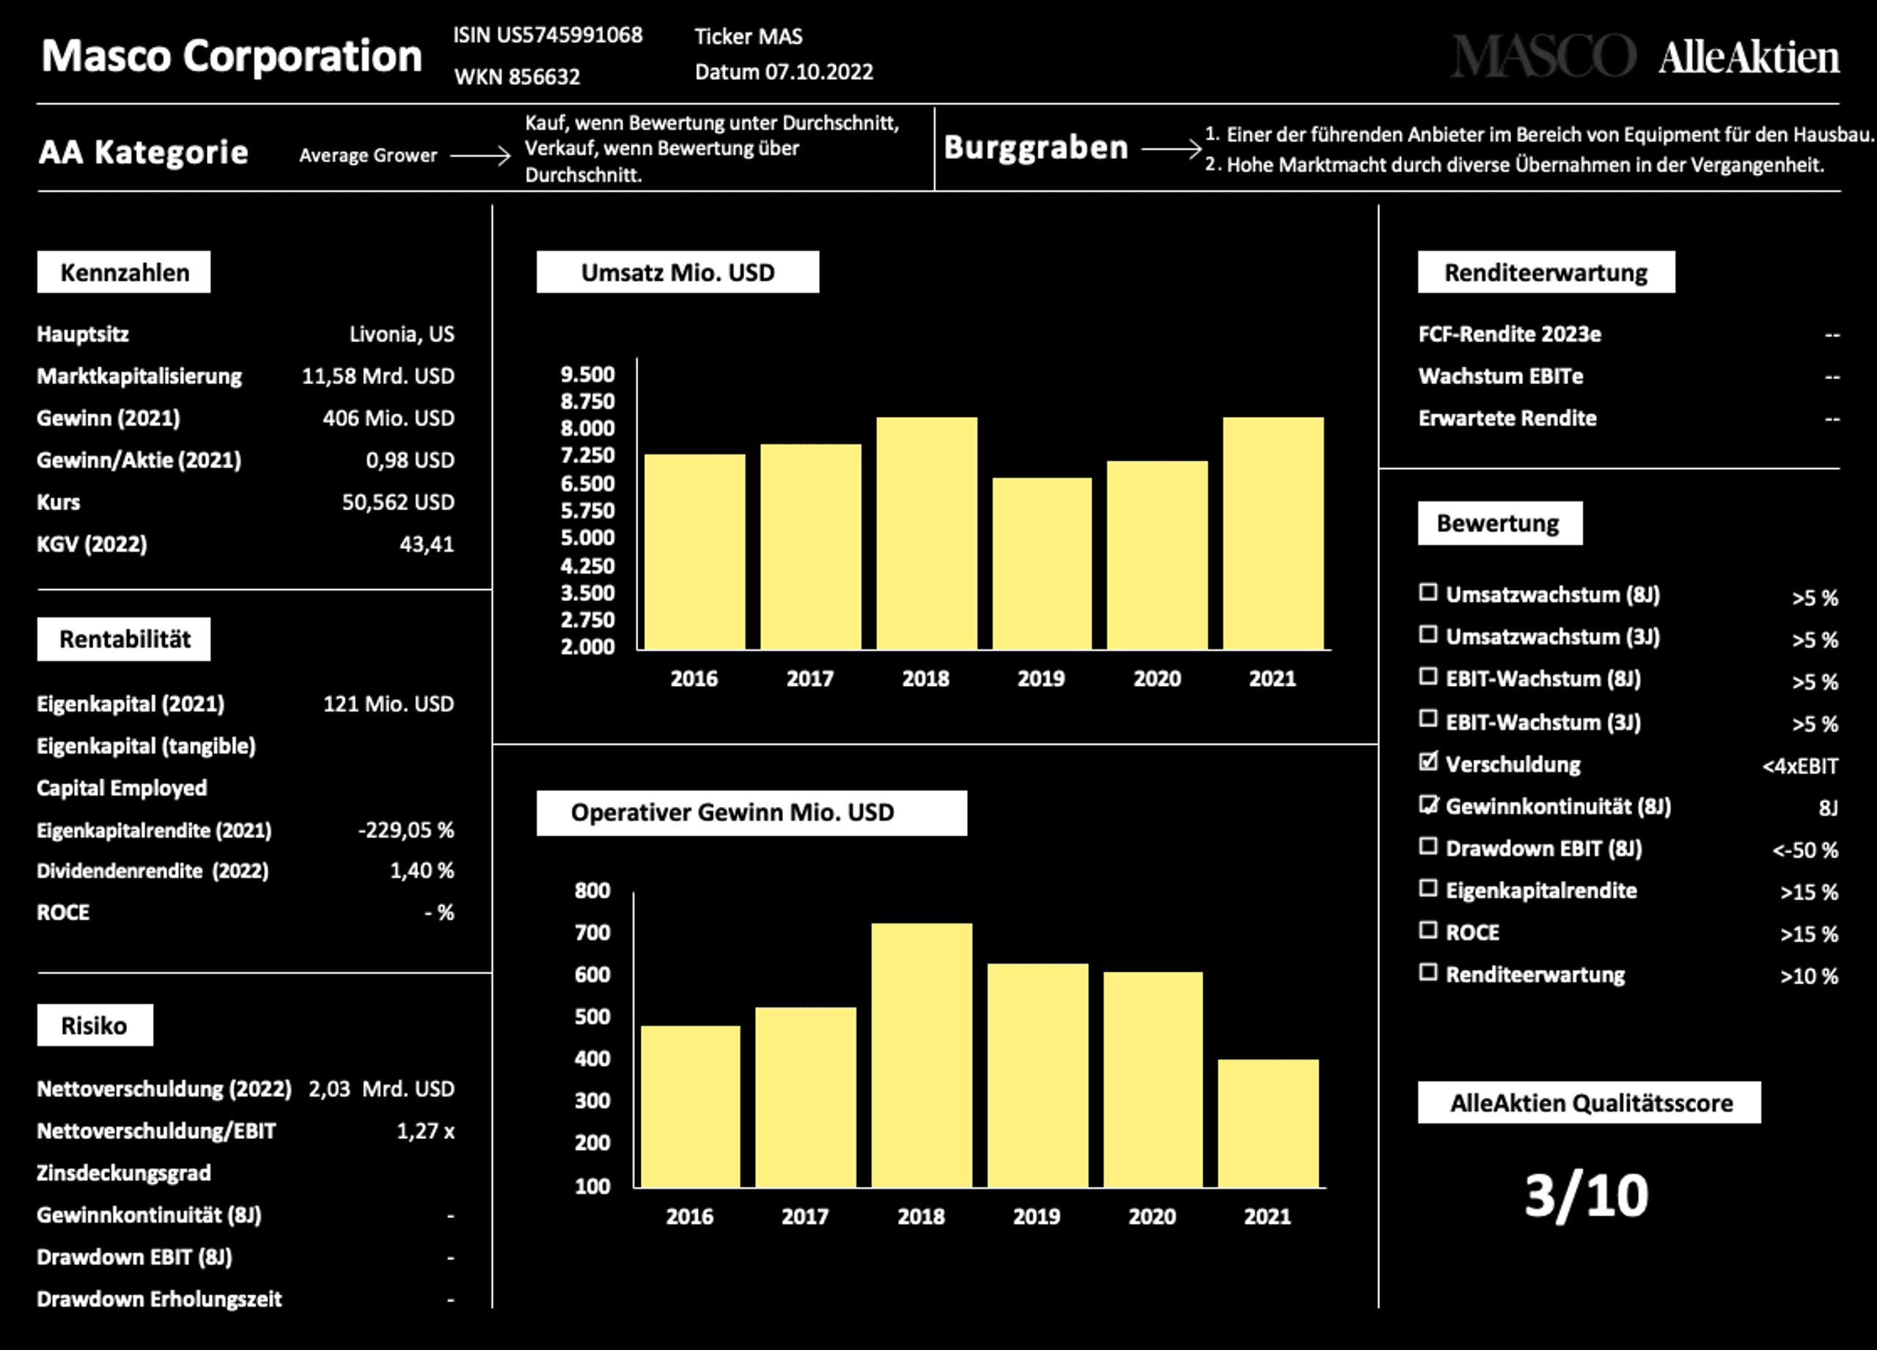Click the AlleAktien logo
This screenshot has width=1877, height=1350.
pos(1749,56)
